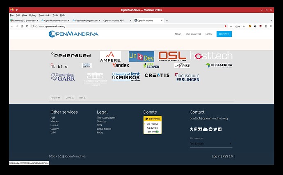Open a new tab with the plus button

[x=167, y=20]
